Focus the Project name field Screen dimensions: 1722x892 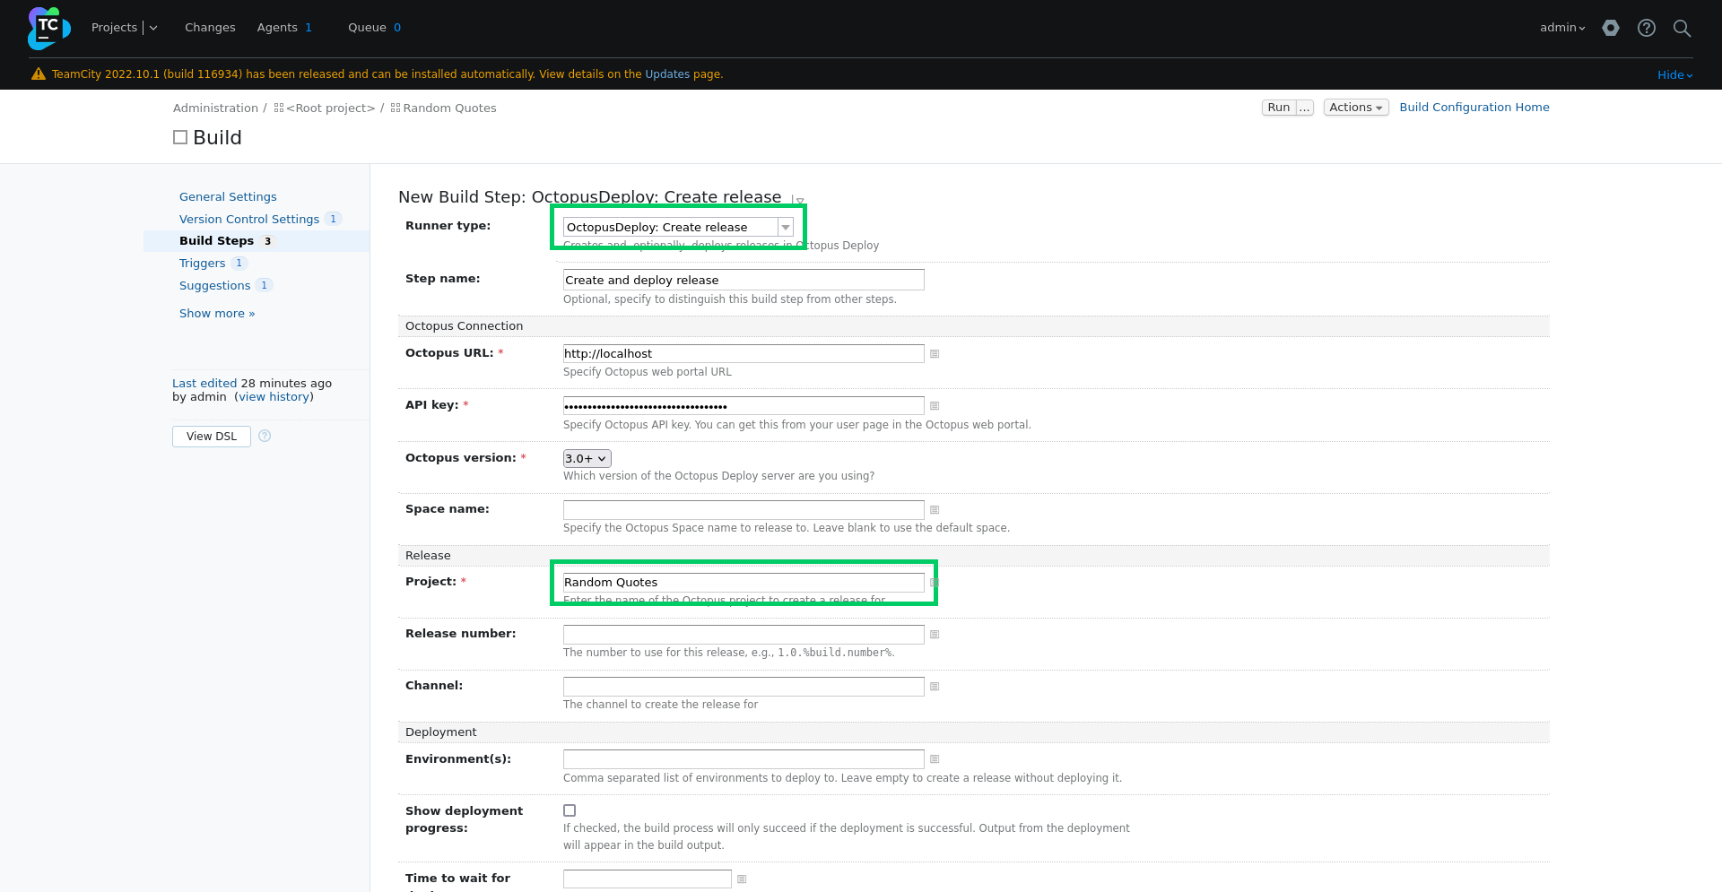[744, 583]
